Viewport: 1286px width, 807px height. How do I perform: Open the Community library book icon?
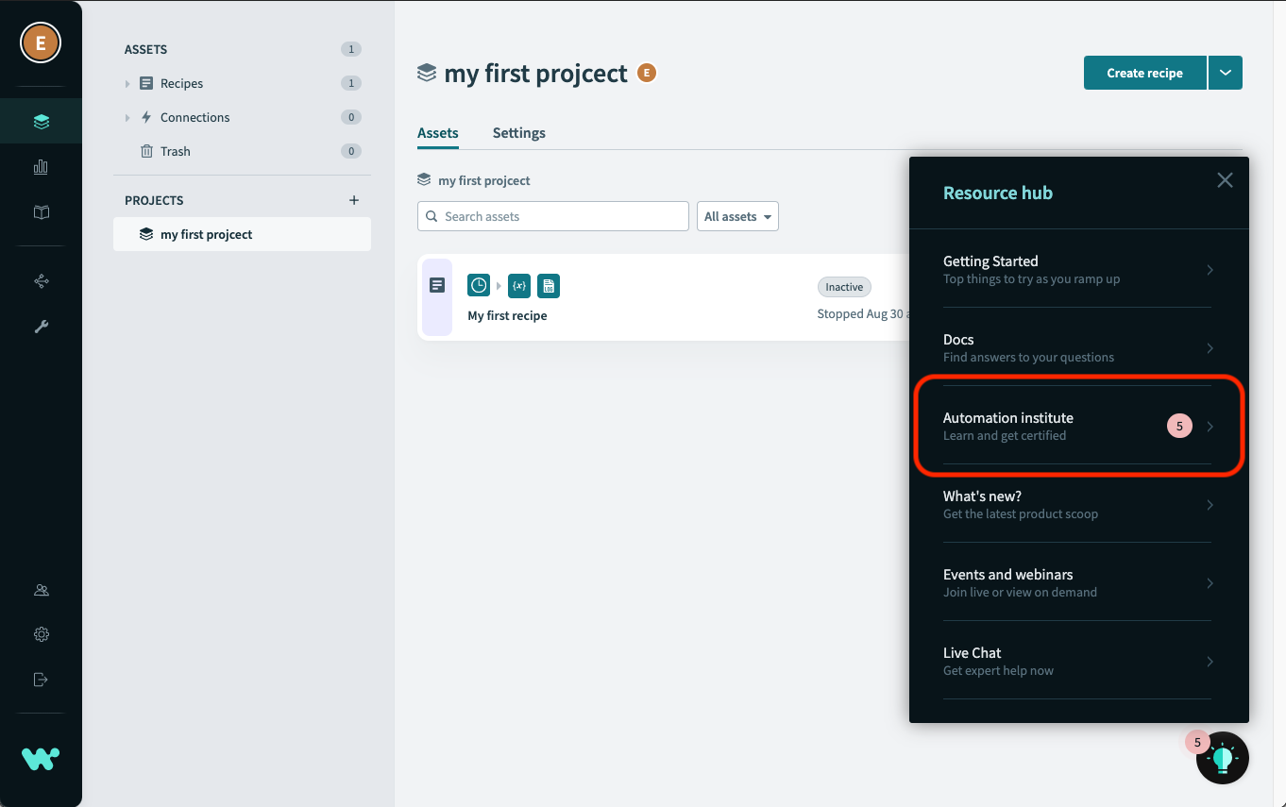(41, 212)
